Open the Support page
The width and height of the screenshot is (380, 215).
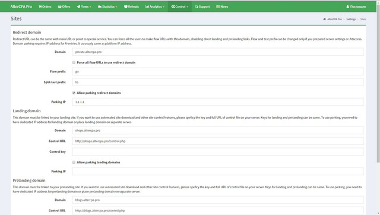(x=202, y=7)
